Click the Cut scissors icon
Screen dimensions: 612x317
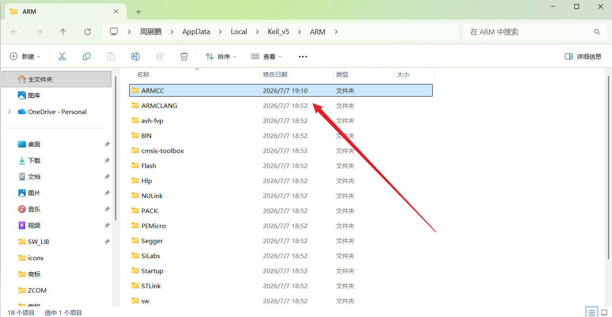pos(62,56)
